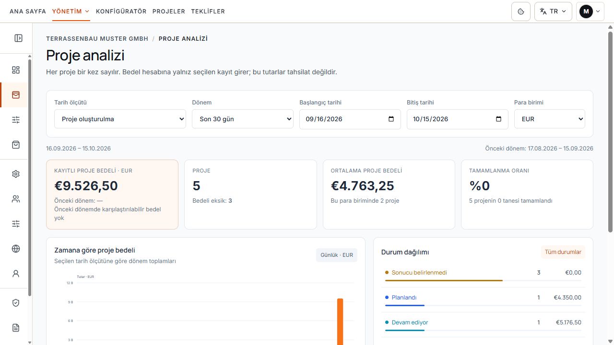614x345 pixels.
Task: Click the Terrassenbau Muster GmbH breadcrumb link
Action: click(x=97, y=39)
